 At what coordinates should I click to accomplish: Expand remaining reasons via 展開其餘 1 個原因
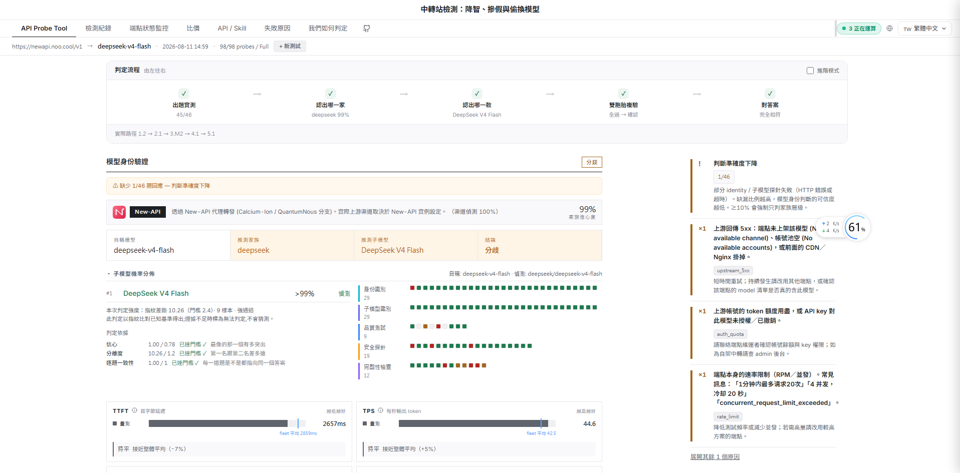coord(714,457)
